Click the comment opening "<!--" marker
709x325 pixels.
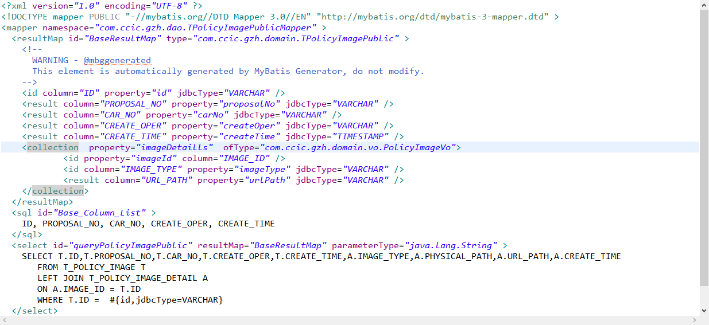click(32, 49)
